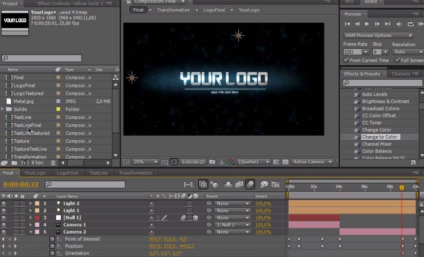Open Camera 1 parent dropdown
The height and width of the screenshot is (257, 424).
pyautogui.click(x=232, y=224)
